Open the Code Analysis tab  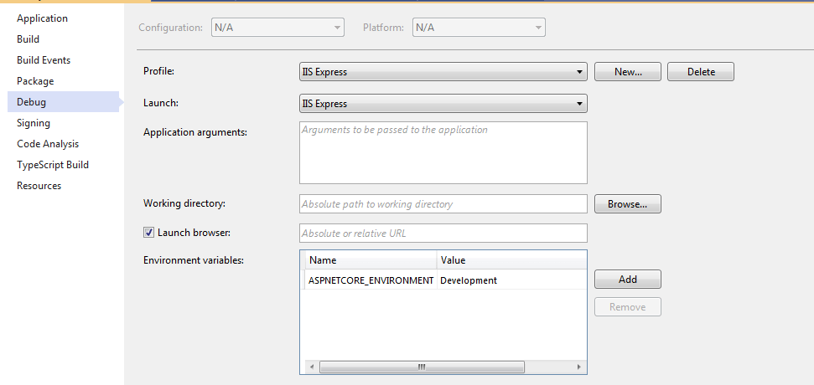(48, 144)
